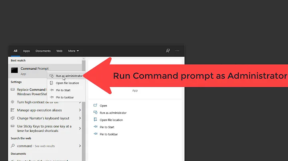
Task: Click the pin icon beside right pane Pin to taskbar
Action: click(x=95, y=134)
